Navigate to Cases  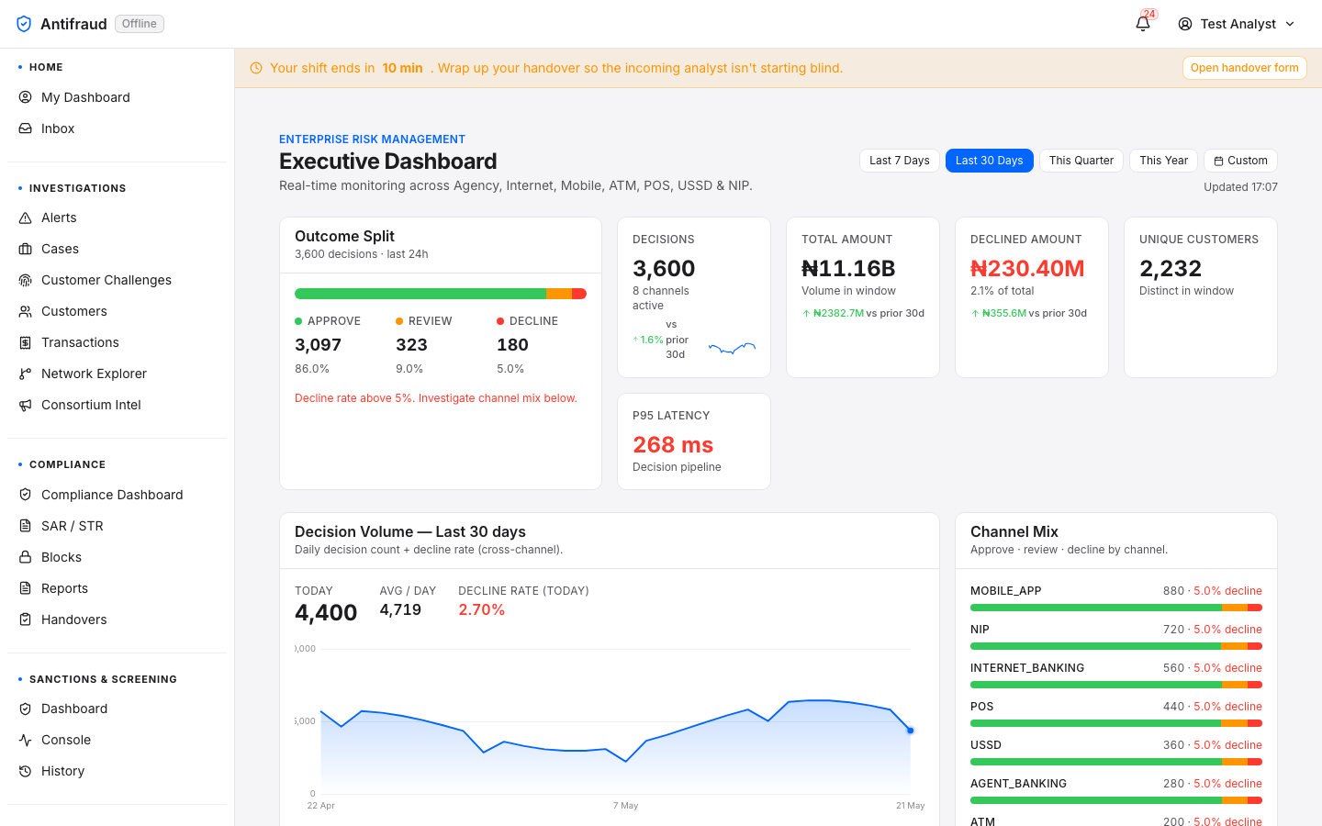coord(118,249)
